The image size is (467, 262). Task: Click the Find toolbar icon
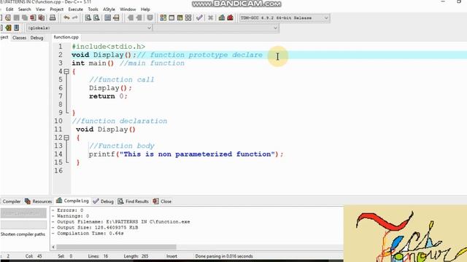pos(88,17)
